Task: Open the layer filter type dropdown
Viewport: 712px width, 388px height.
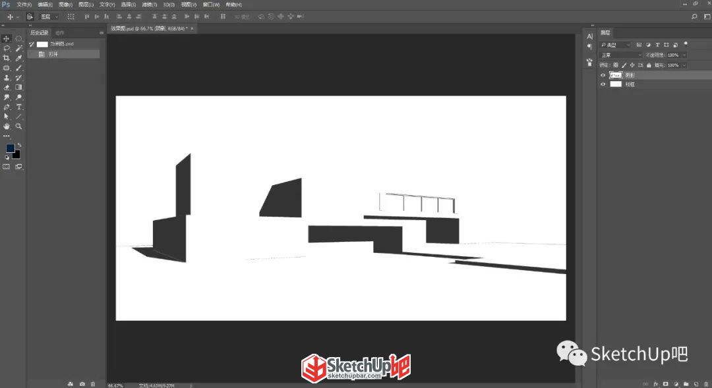Action: pos(615,45)
